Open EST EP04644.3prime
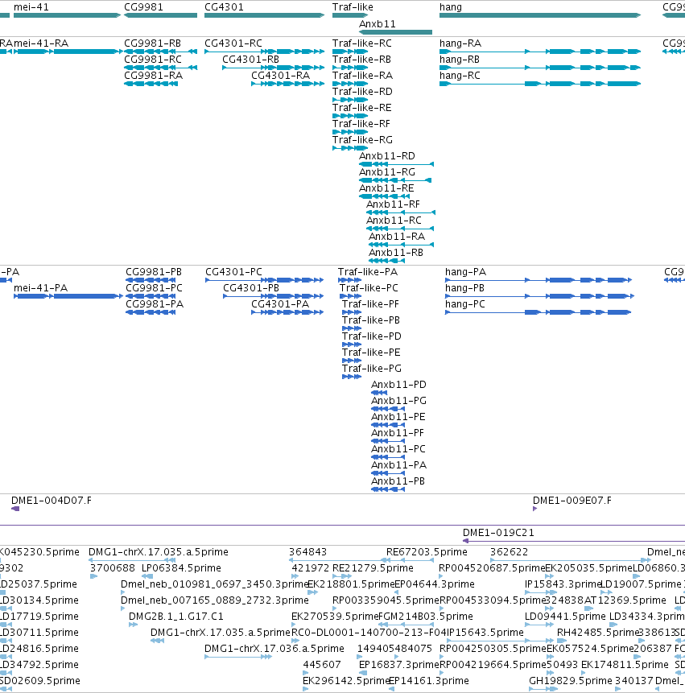Image resolution: width=685 pixels, height=693 pixels. tap(435, 584)
